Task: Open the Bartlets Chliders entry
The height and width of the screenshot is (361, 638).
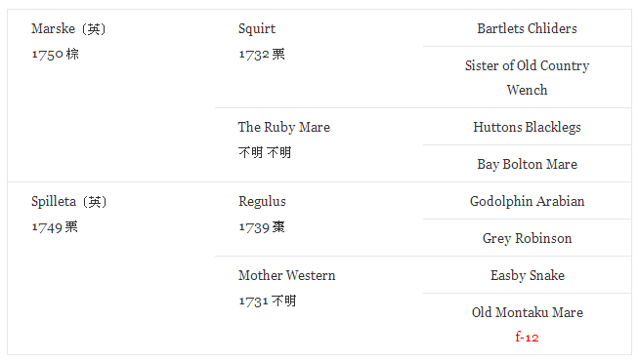Action: coord(527,28)
